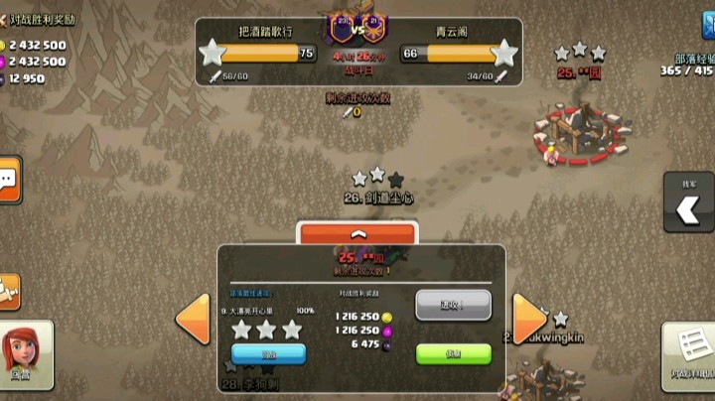Screen dimensions: 715x401
Task: Collapse the panel with orange up-chevron tab
Action: pyautogui.click(x=357, y=234)
